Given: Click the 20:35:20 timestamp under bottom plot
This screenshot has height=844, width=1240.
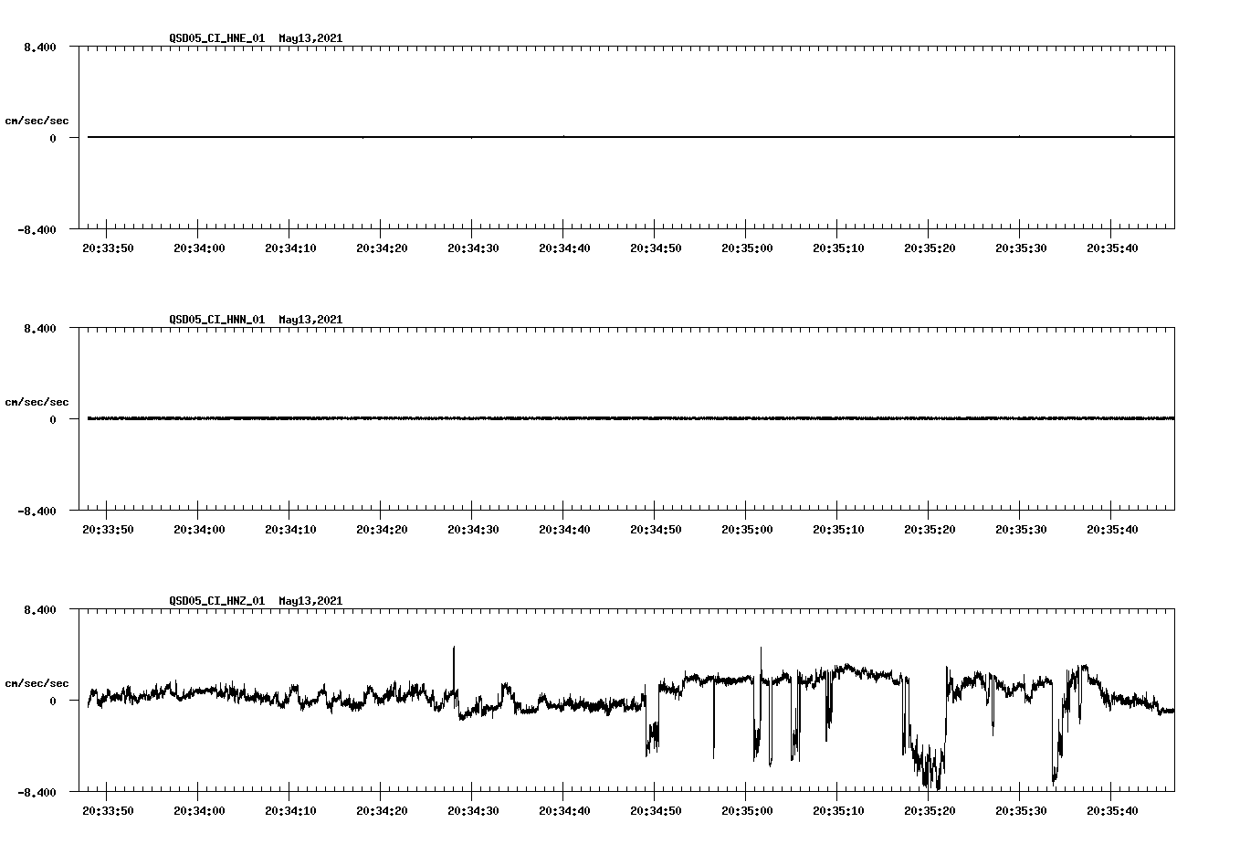Looking at the screenshot, I should coord(929,808).
